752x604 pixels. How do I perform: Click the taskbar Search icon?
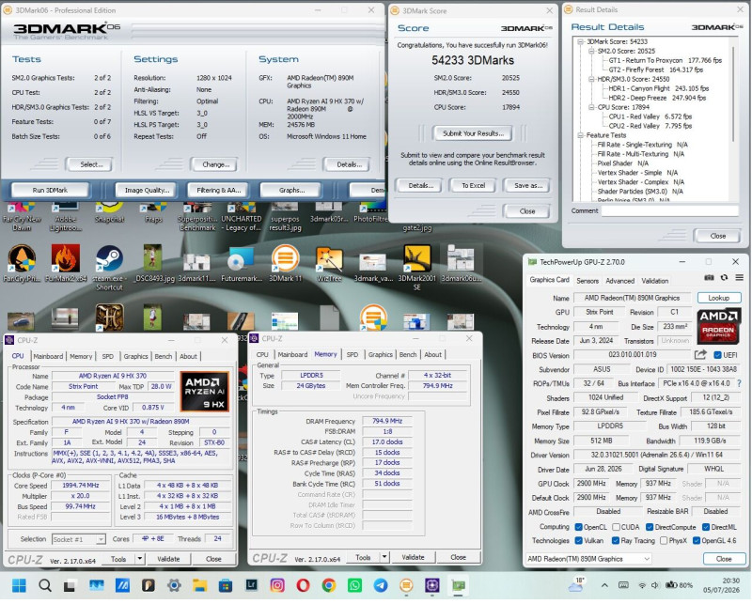click(45, 585)
